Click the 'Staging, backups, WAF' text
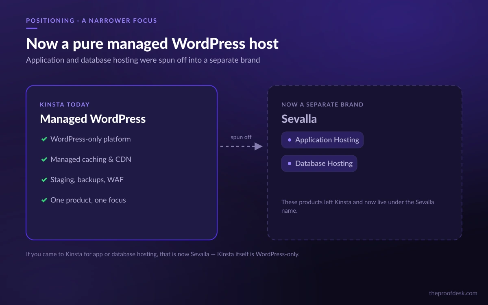 (87, 180)
